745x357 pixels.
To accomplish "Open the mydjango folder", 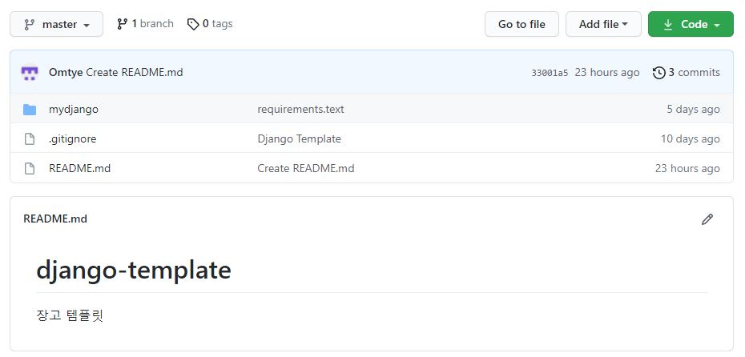I will pos(74,109).
